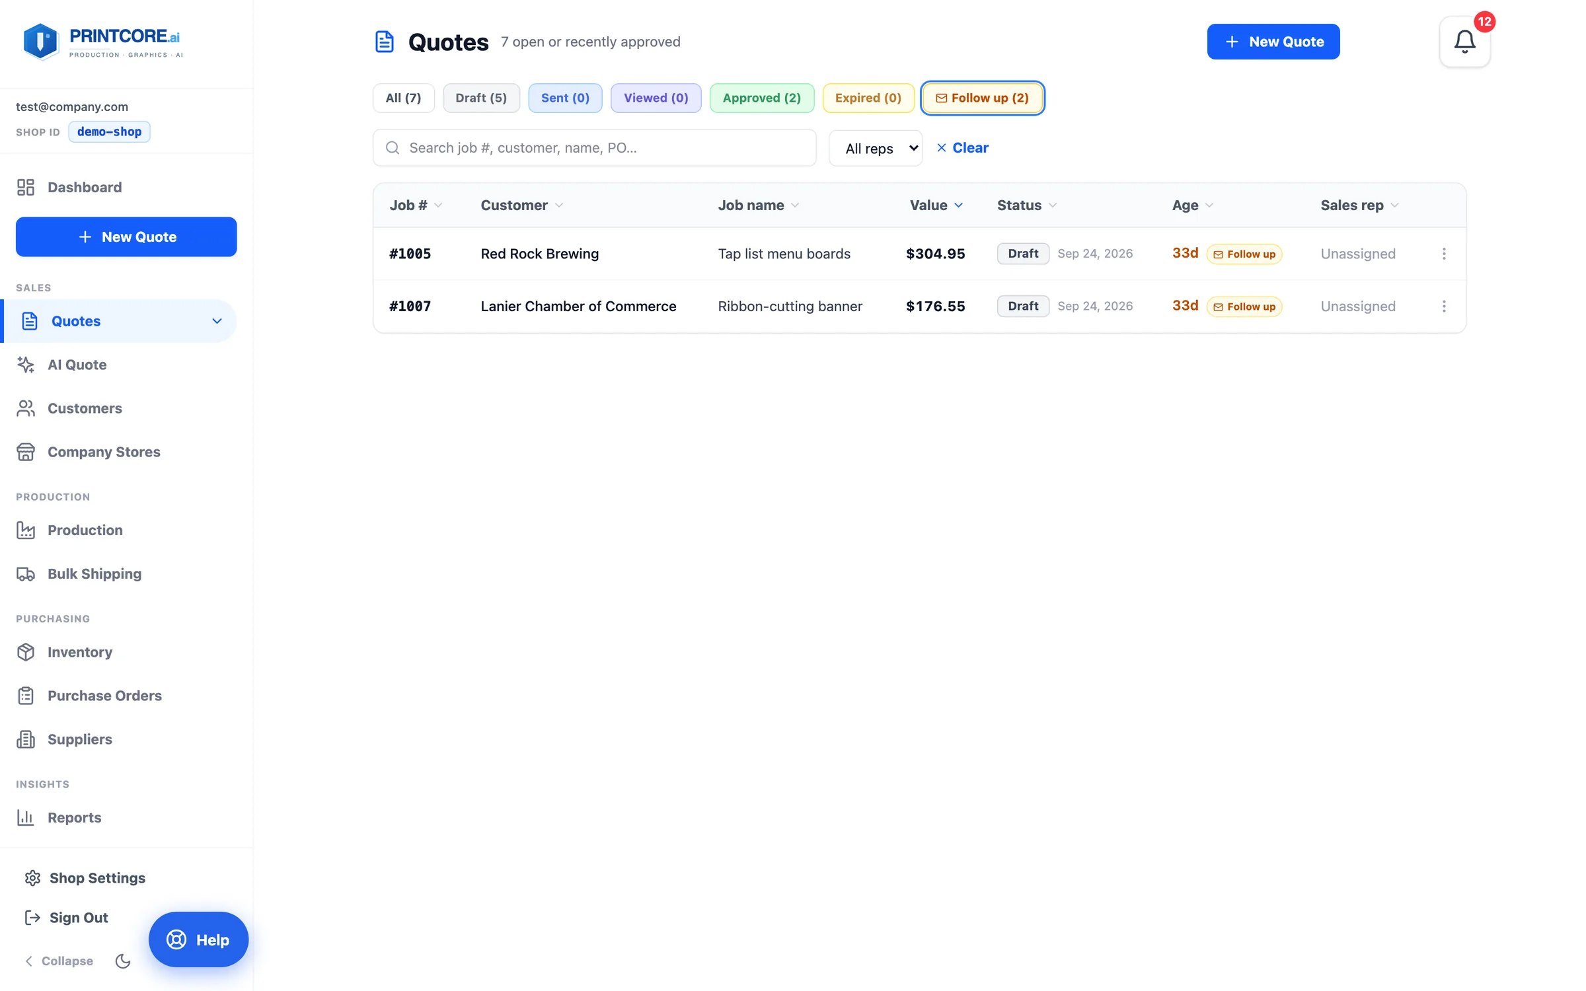Sort by Status column
The width and height of the screenshot is (1586, 991).
point(1027,205)
